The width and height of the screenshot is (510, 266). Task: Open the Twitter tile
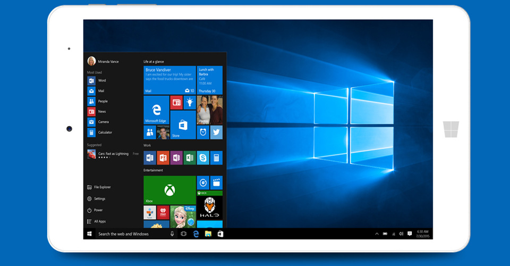coord(216,132)
